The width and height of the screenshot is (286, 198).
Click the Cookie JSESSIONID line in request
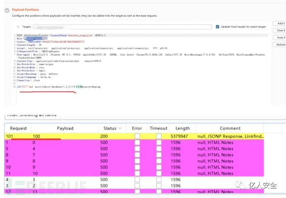50,42
